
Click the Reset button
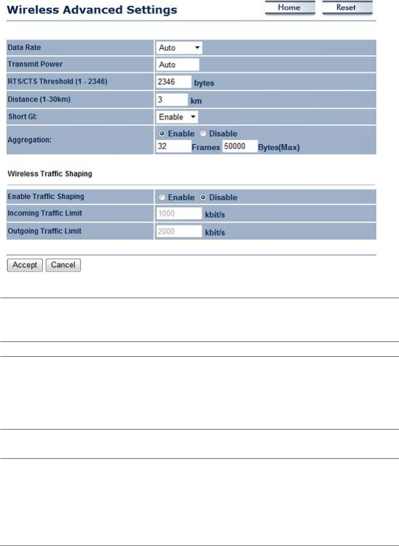coord(347,8)
